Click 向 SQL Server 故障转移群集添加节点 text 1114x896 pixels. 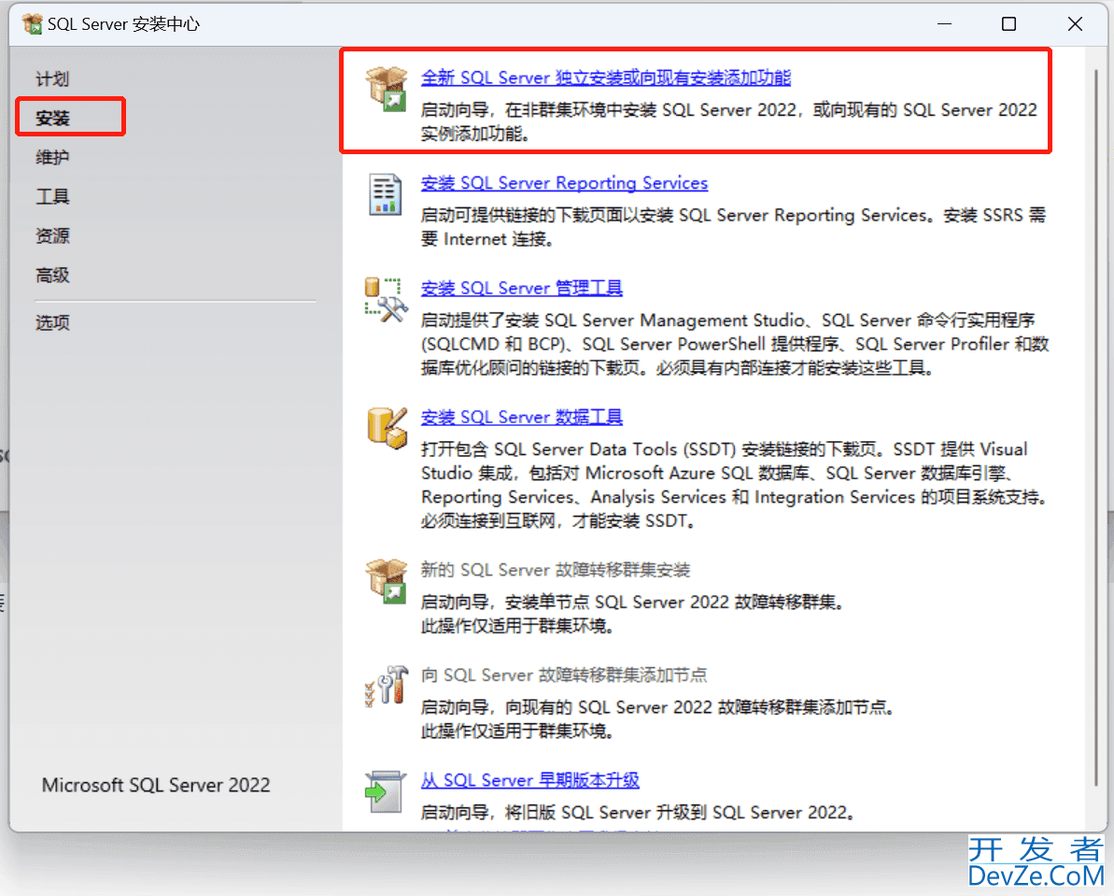(564, 675)
